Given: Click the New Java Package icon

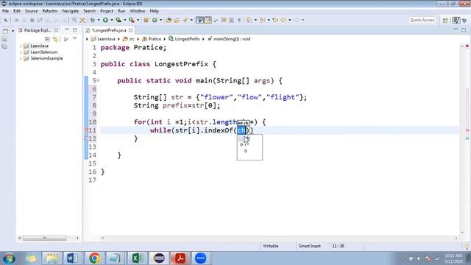Looking at the screenshot, I should point(146,20).
